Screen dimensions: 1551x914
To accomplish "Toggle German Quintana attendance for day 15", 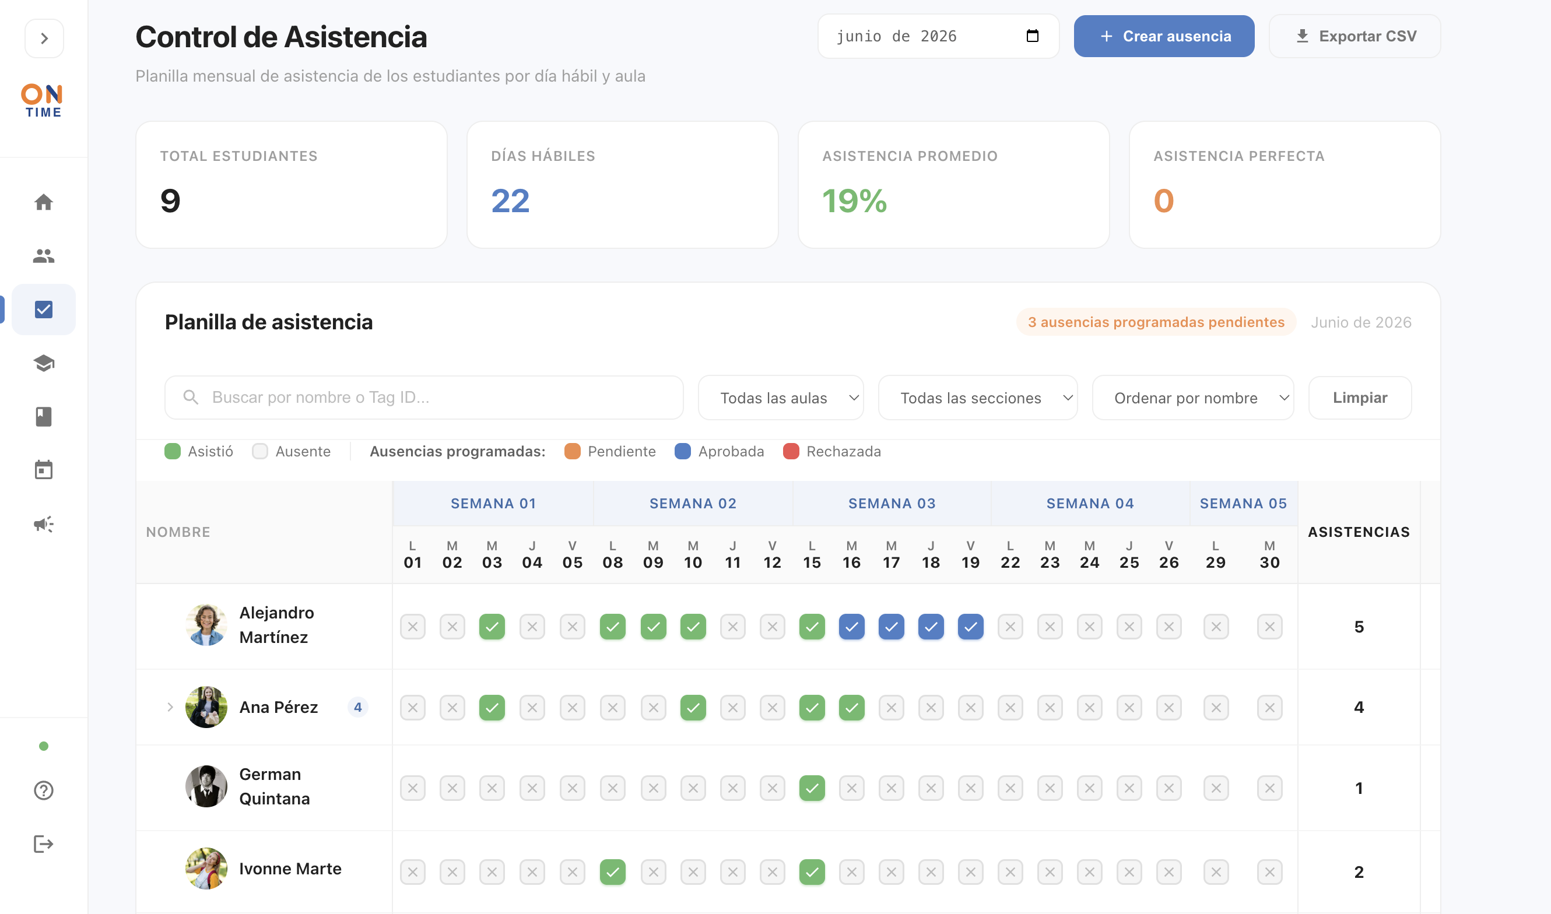I will (x=812, y=788).
